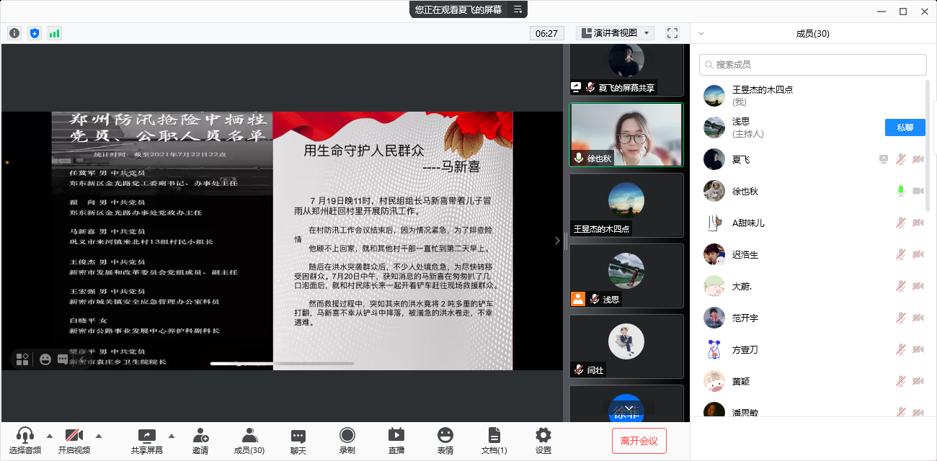Viewport: 937px width, 461px height.
Task: Open the Settings gear in toolbar
Action: click(x=543, y=440)
